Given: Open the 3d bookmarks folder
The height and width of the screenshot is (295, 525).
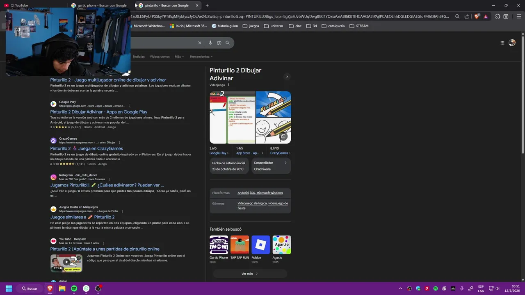Looking at the screenshot, I should click(x=312, y=26).
